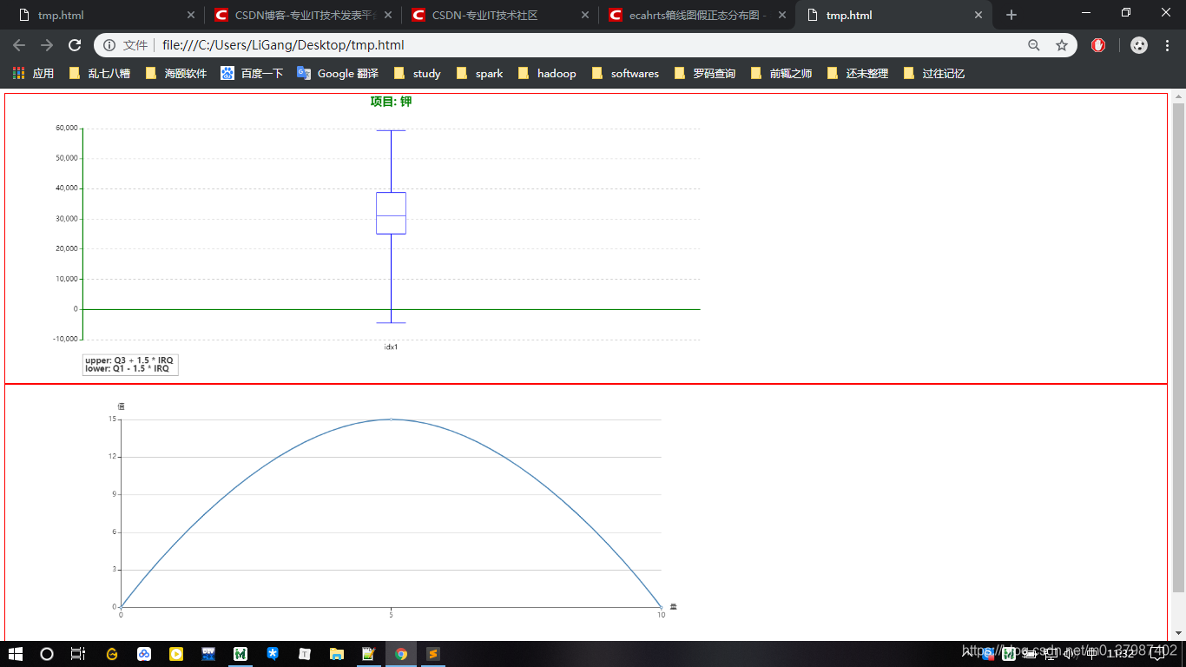Open Notepad++ from the taskbar
This screenshot has height=667, width=1186.
tap(369, 654)
